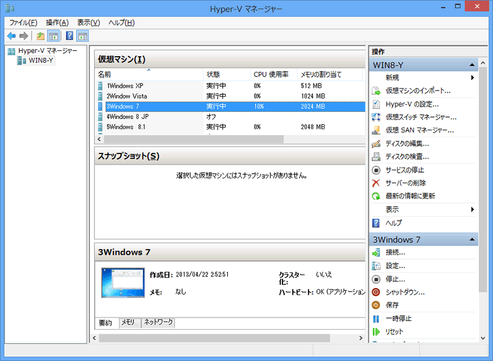Select the Hyper-V マネージャー root tree node
The image size is (493, 361).
(48, 51)
